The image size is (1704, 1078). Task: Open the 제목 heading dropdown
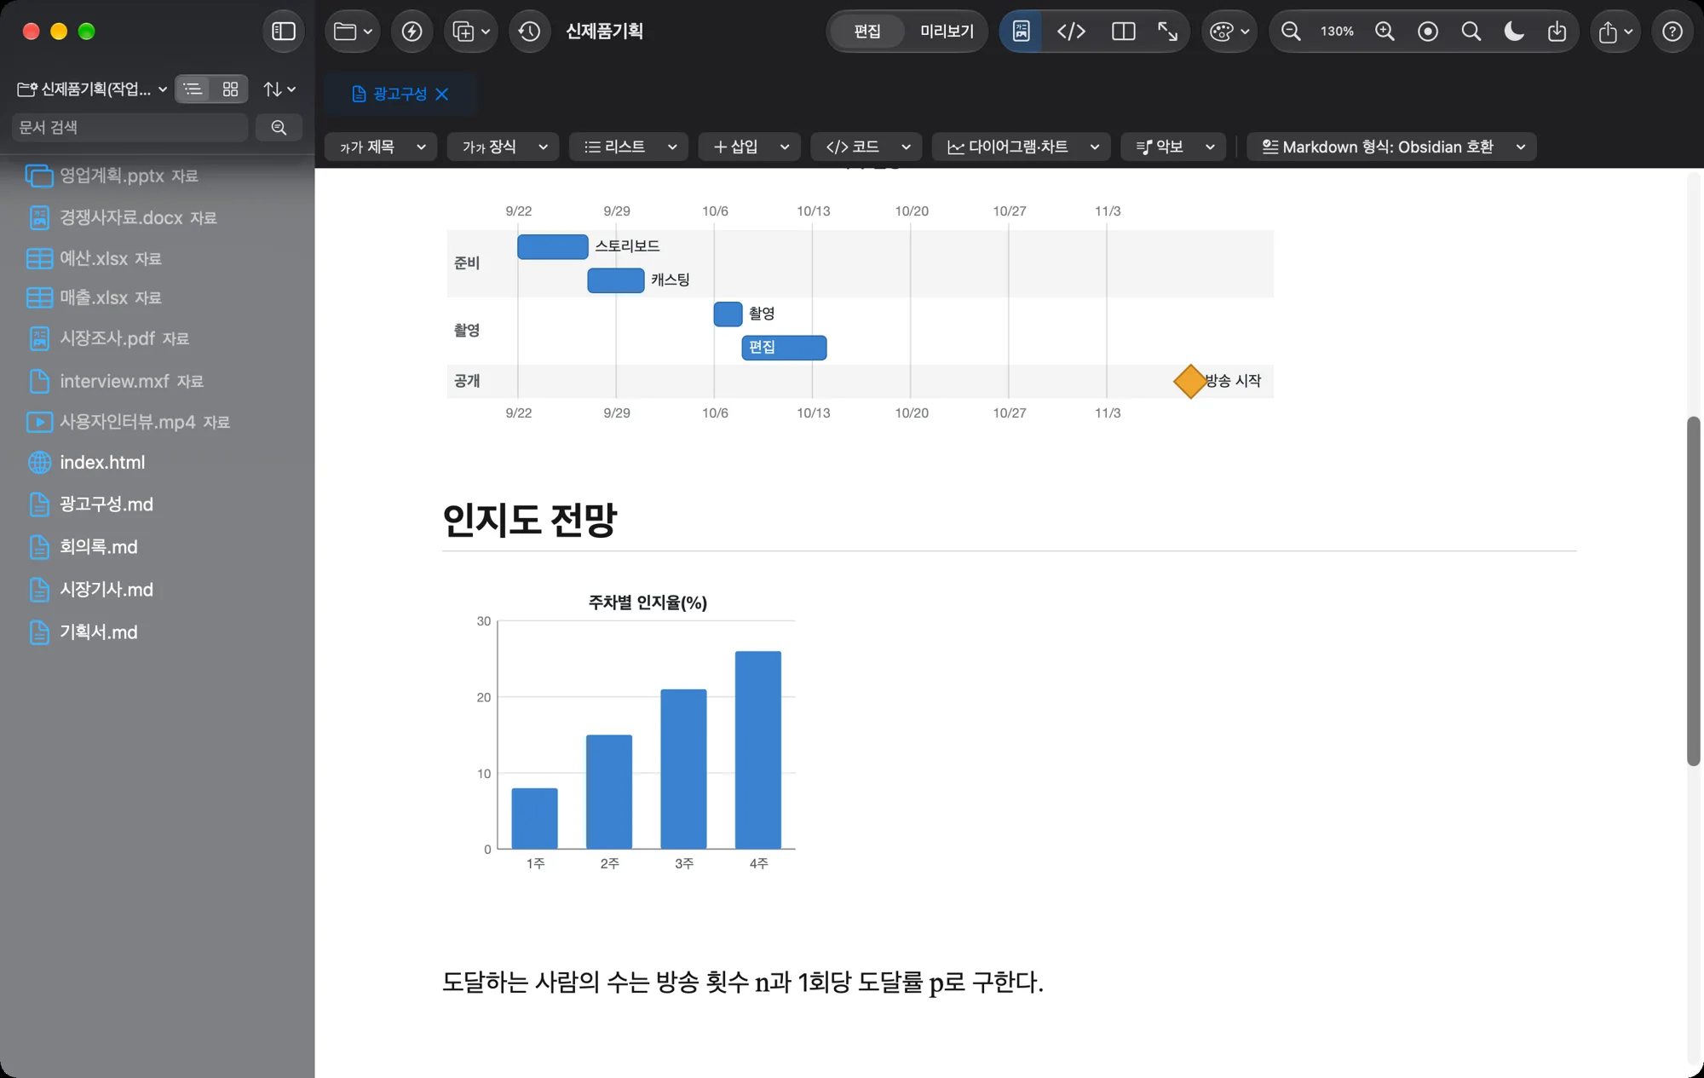tap(381, 147)
